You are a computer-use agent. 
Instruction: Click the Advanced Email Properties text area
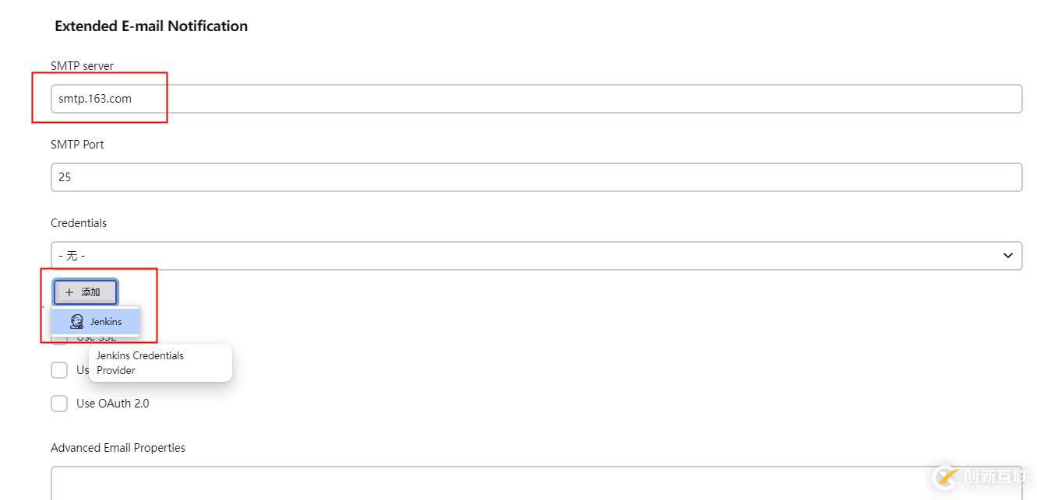[536, 483]
